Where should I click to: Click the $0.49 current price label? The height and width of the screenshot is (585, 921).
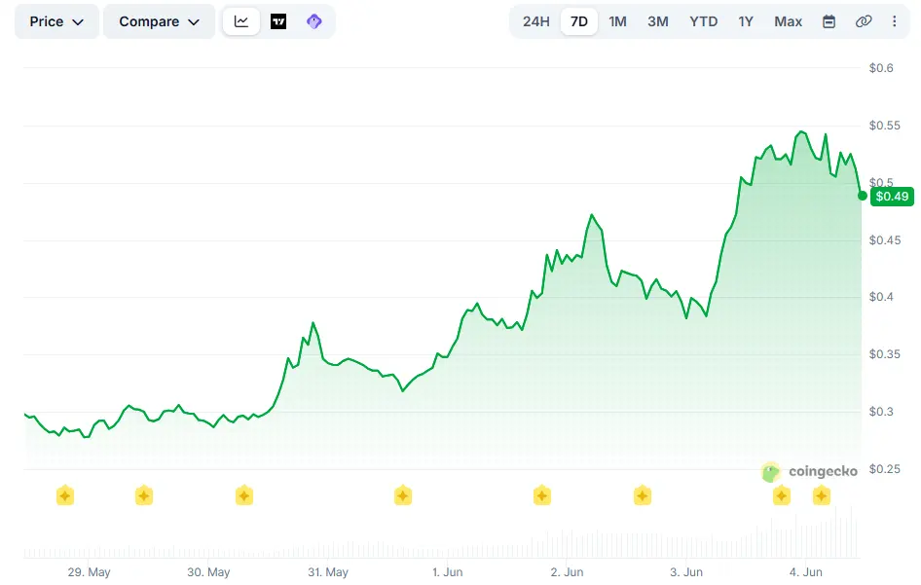click(892, 197)
